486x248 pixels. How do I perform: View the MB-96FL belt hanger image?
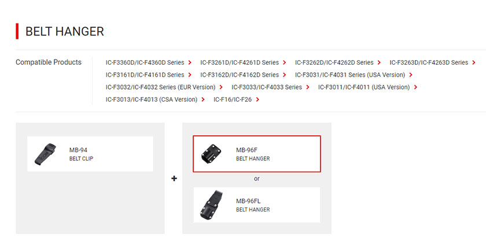(x=212, y=205)
